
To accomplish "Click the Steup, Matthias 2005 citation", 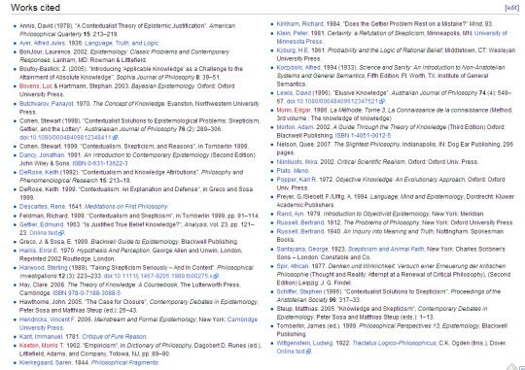I will click(x=382, y=313).
